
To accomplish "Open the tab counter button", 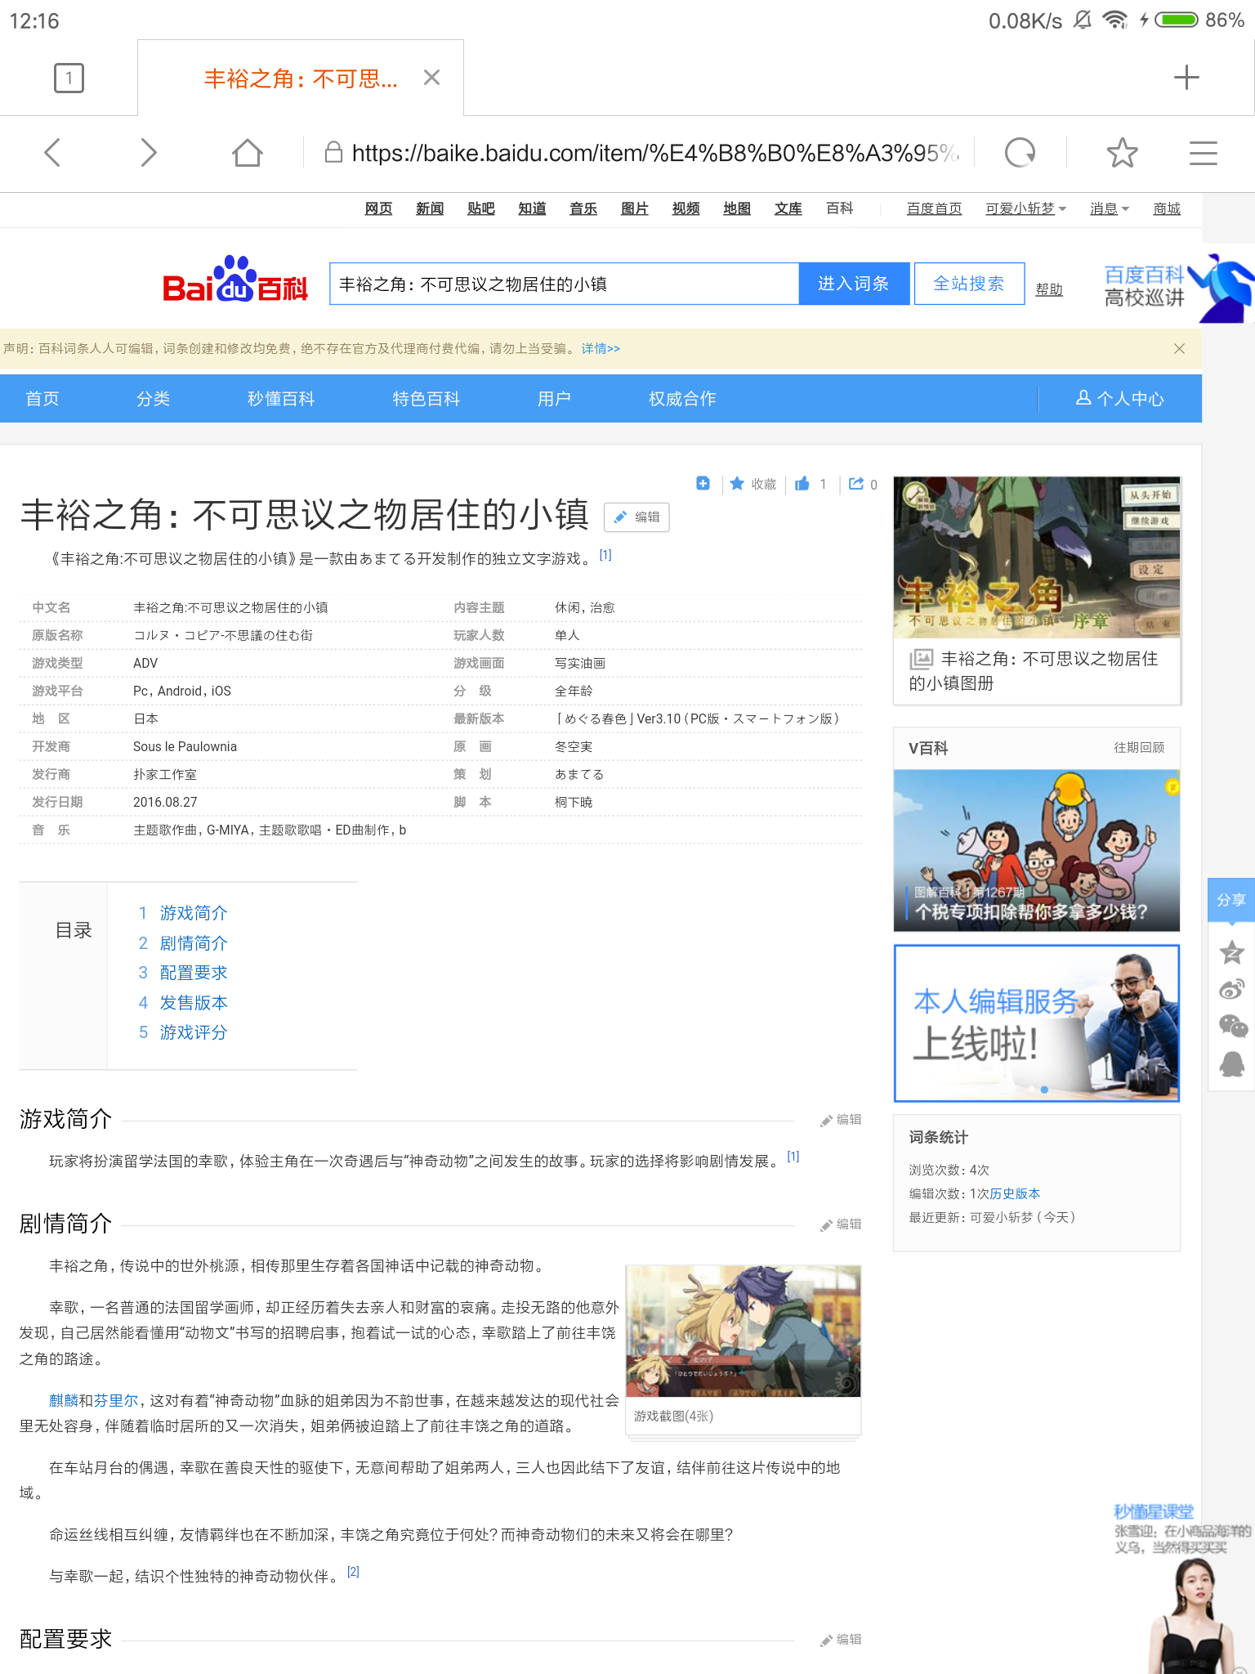I will 69,78.
